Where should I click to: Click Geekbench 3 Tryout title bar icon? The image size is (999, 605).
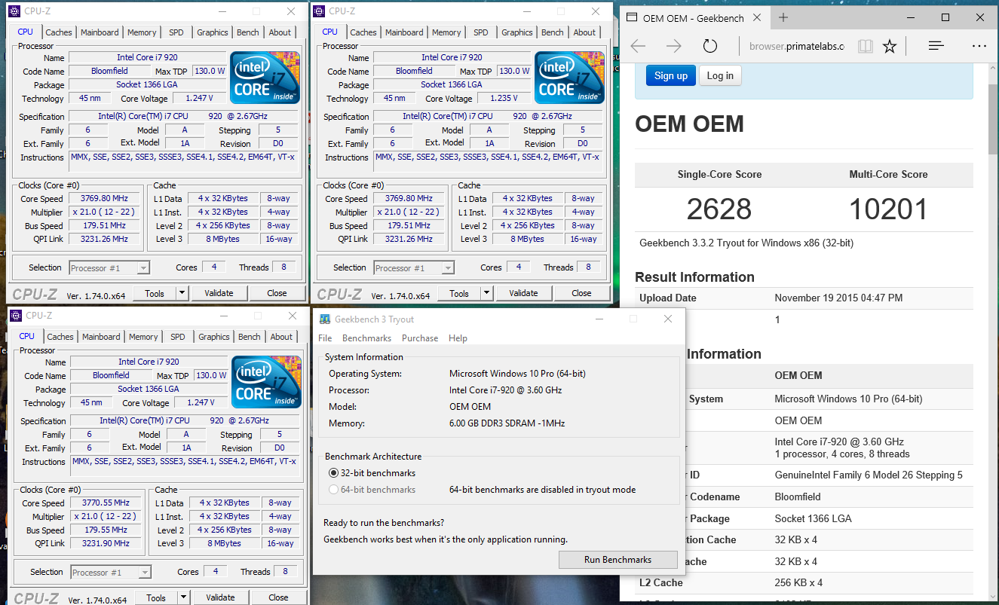[325, 319]
